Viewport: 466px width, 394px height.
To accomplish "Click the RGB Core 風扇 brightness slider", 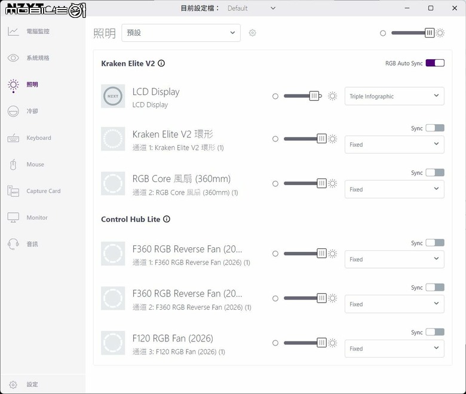I will click(305, 183).
